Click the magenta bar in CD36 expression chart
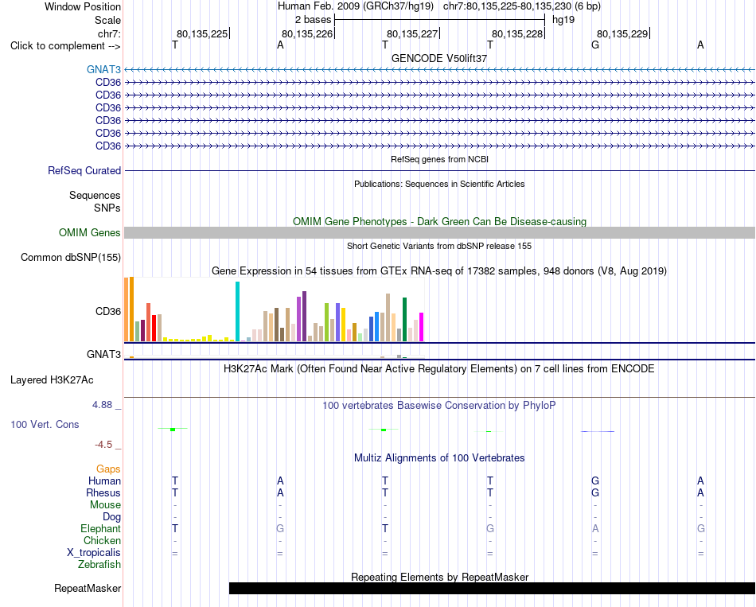 tap(422, 327)
